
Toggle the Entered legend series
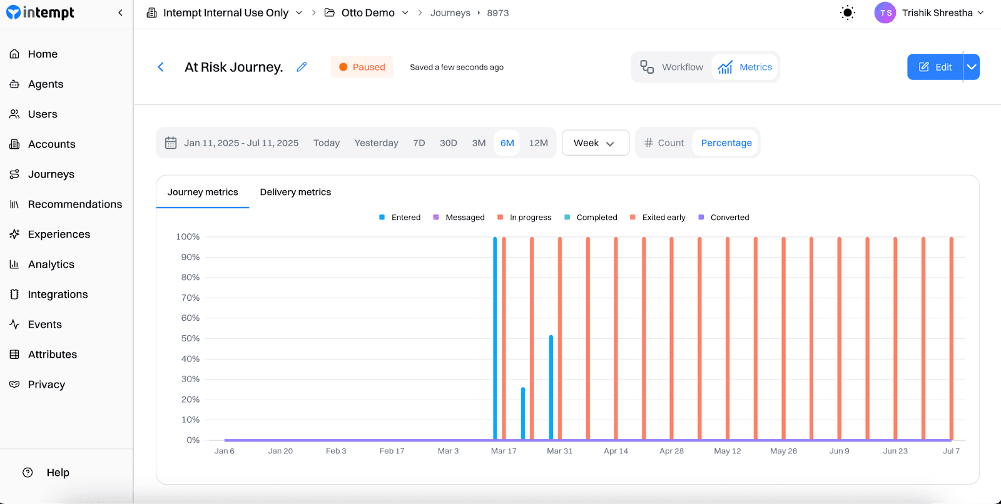coord(400,217)
